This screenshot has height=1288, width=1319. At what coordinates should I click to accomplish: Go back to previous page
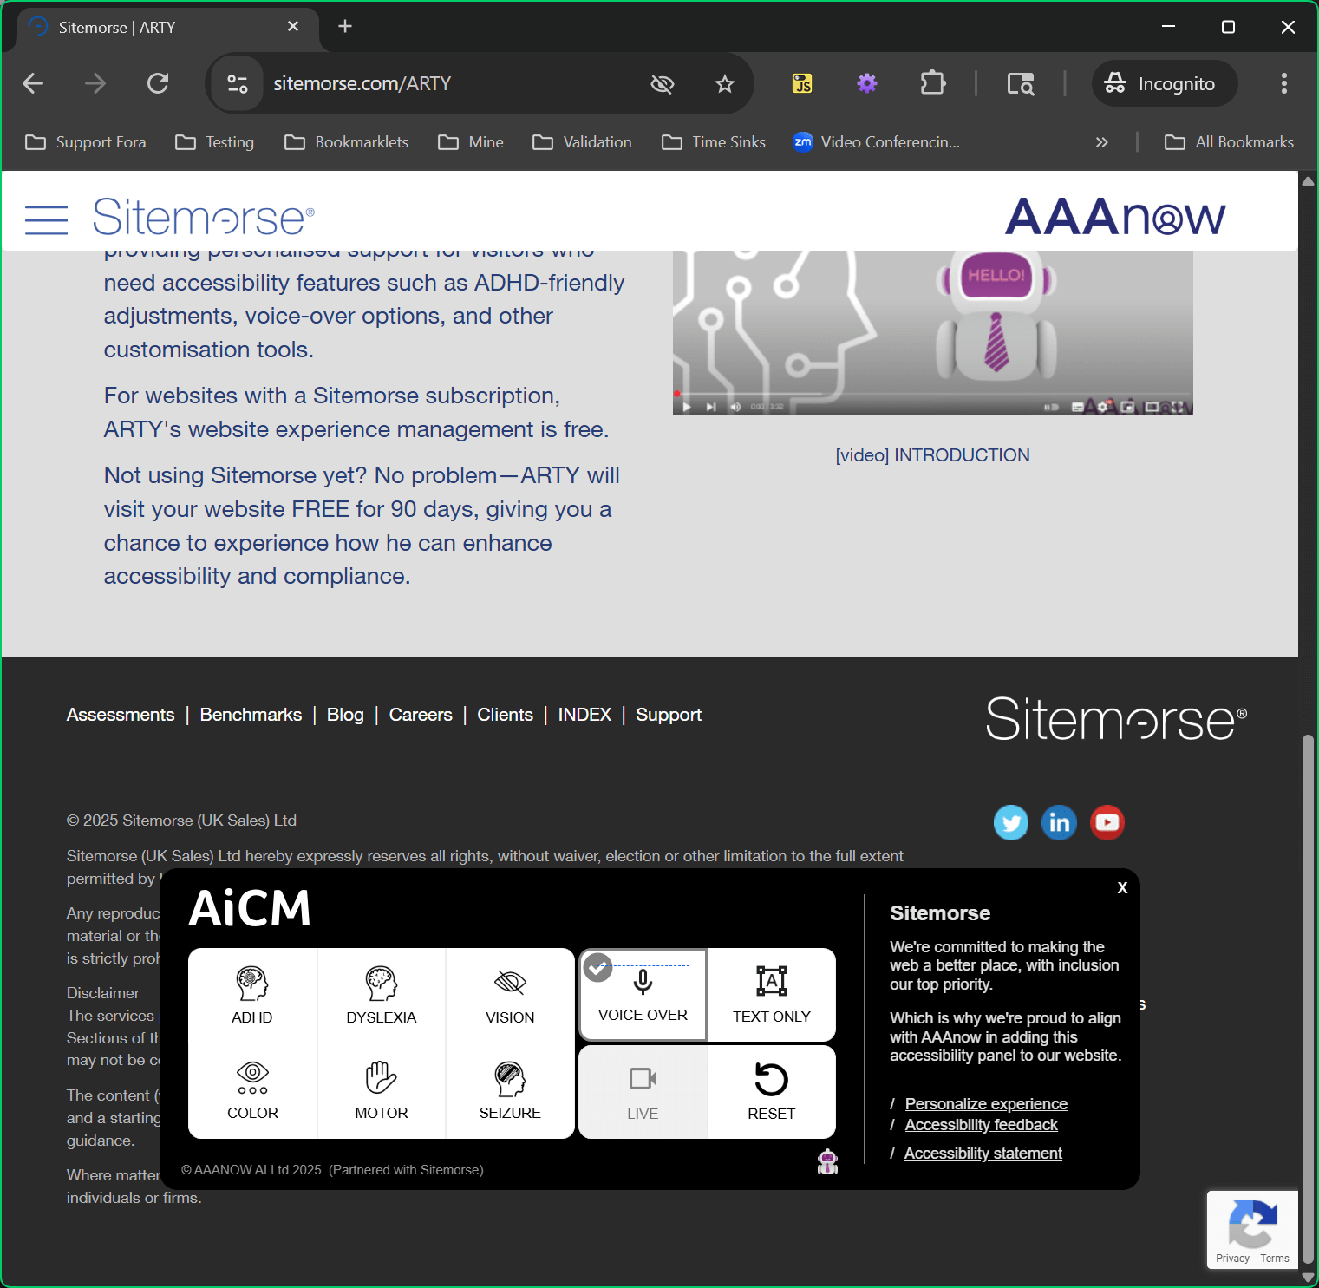point(33,83)
